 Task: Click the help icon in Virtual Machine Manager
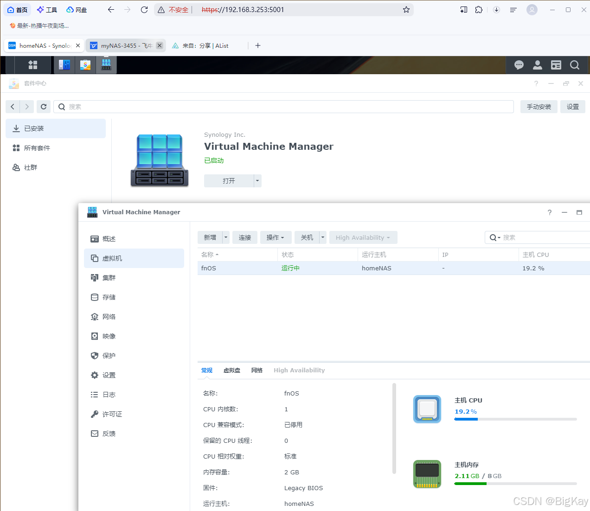coord(550,212)
